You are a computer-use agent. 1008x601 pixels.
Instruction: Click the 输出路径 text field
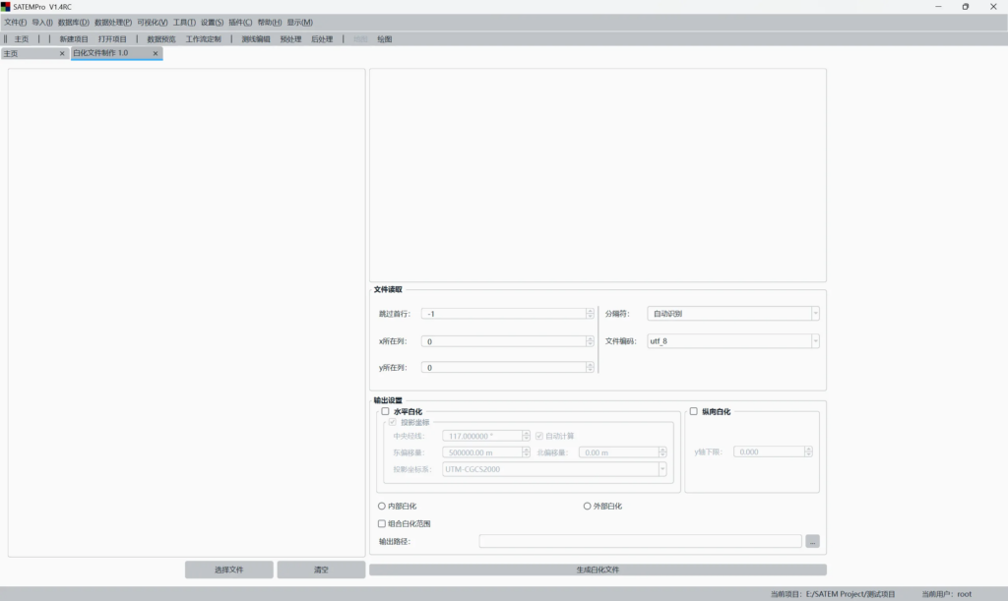[640, 541]
